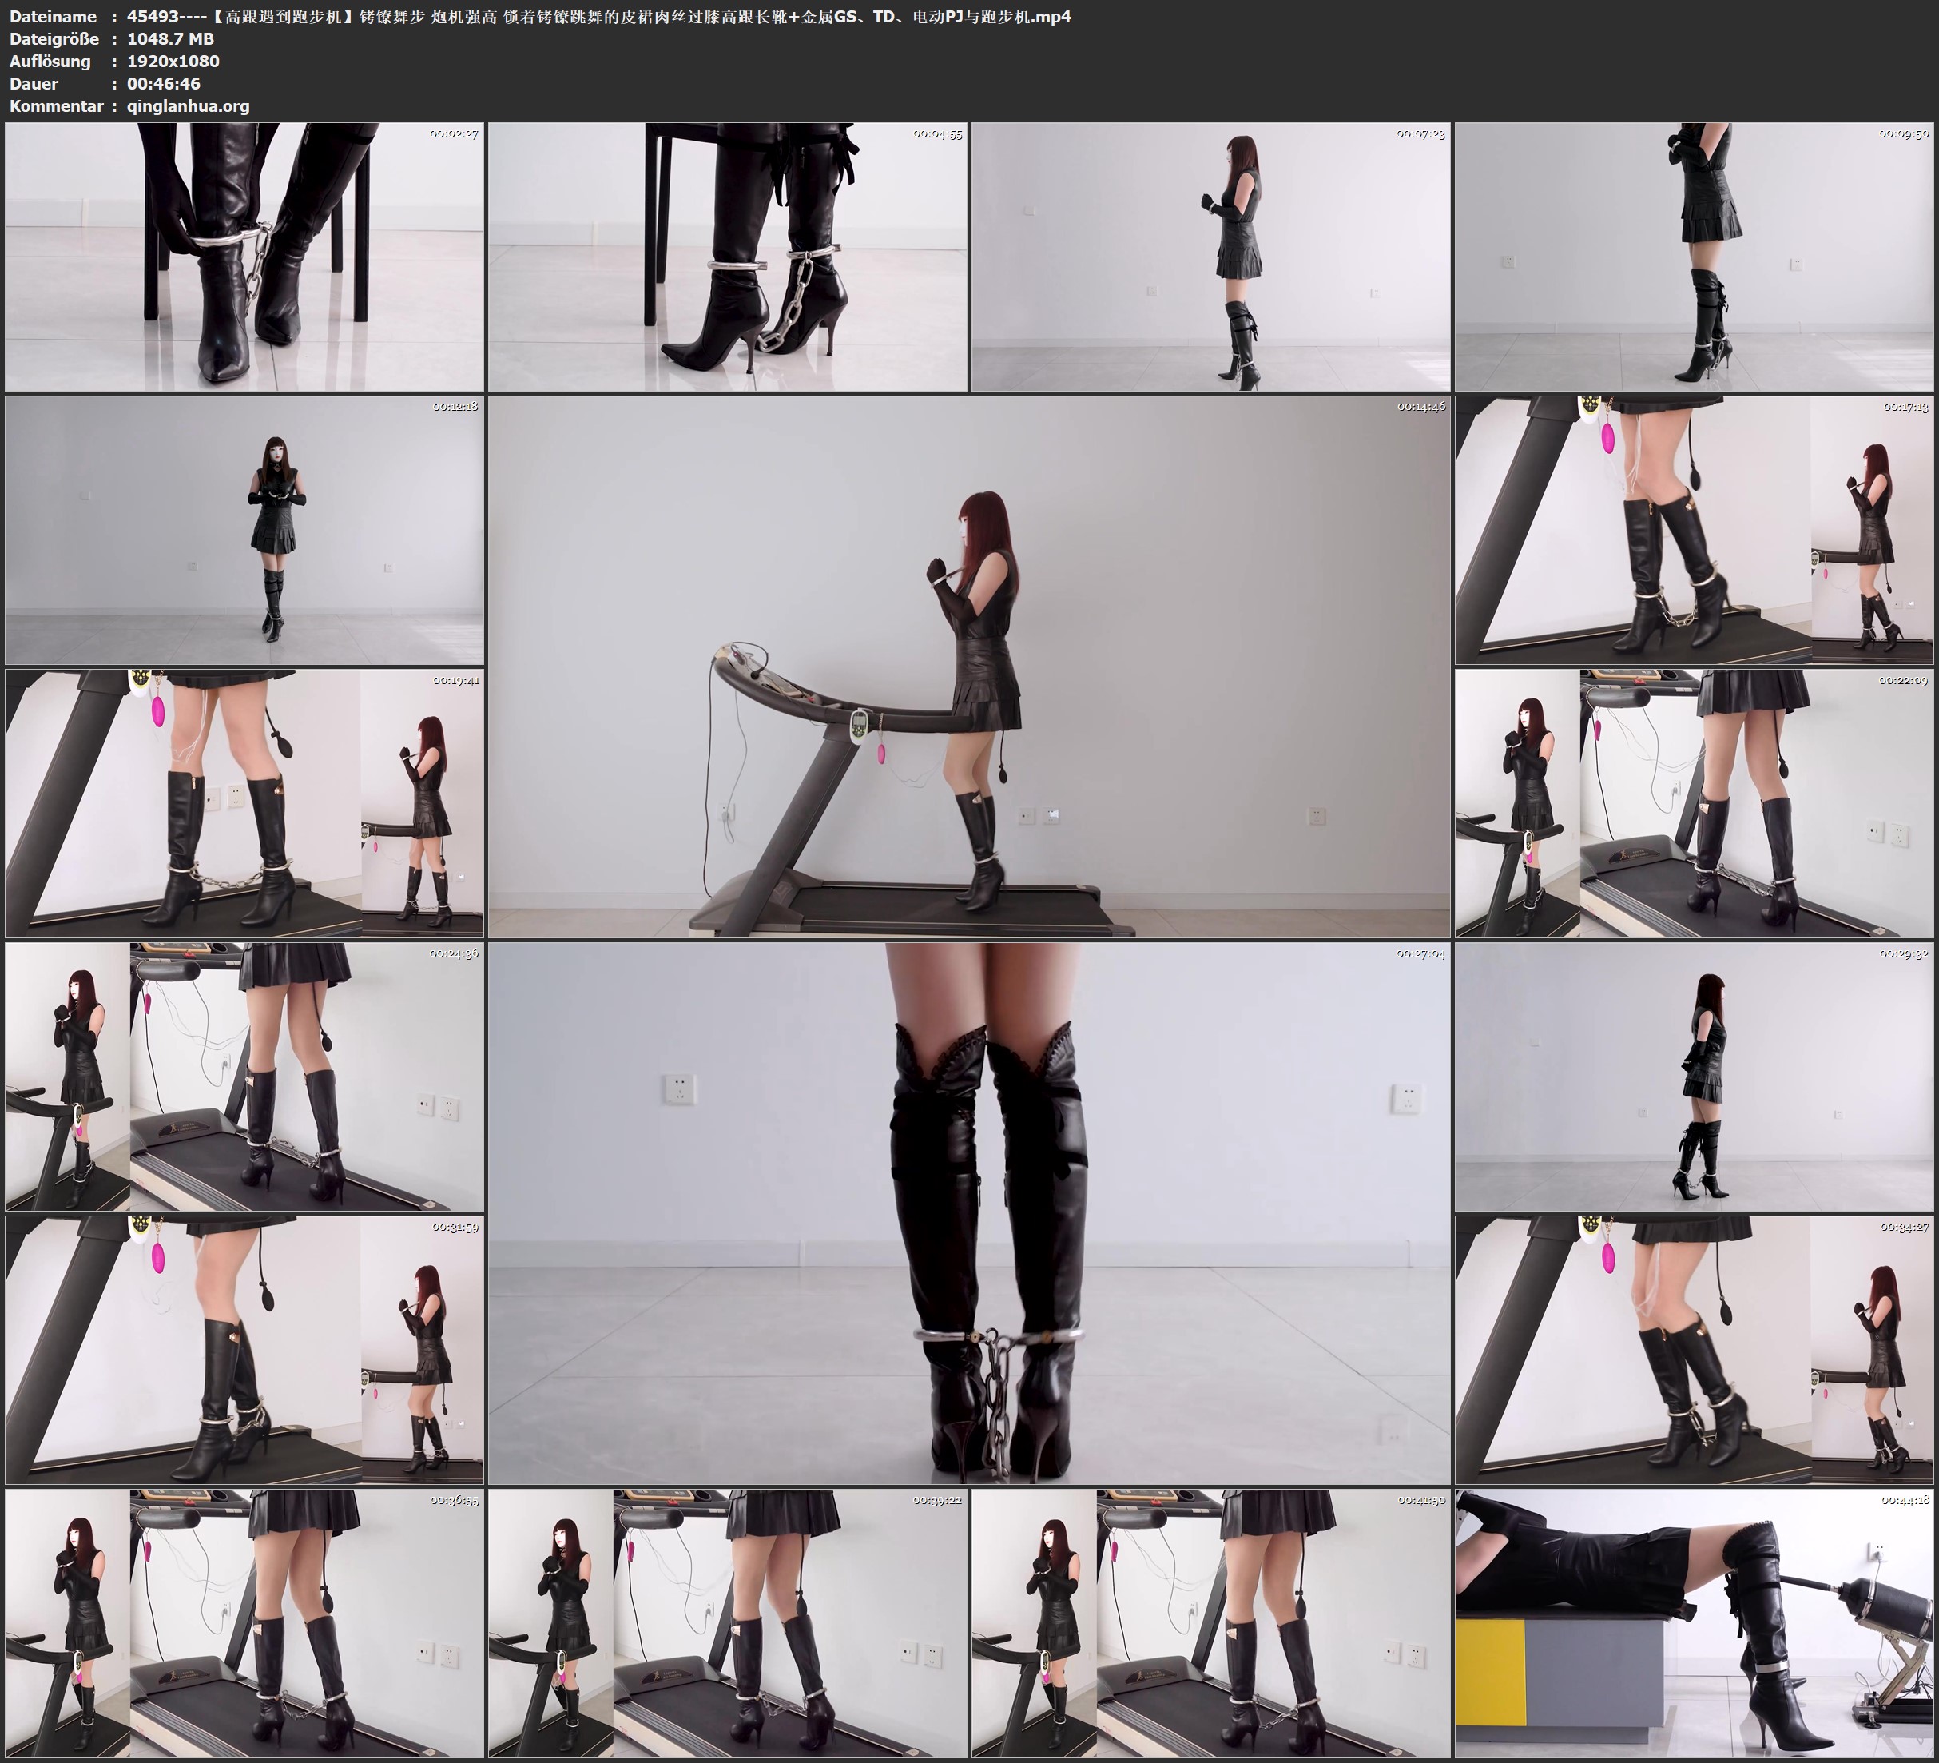Open the 00:09:50 frame thumbnail
Image resolution: width=1939 pixels, height=1763 pixels.
[1695, 256]
